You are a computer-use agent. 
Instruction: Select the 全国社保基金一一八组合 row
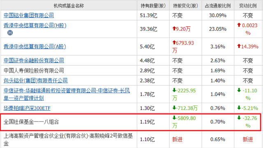[x=131, y=122]
